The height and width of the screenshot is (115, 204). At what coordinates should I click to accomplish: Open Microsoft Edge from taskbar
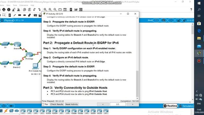tap(199, 31)
